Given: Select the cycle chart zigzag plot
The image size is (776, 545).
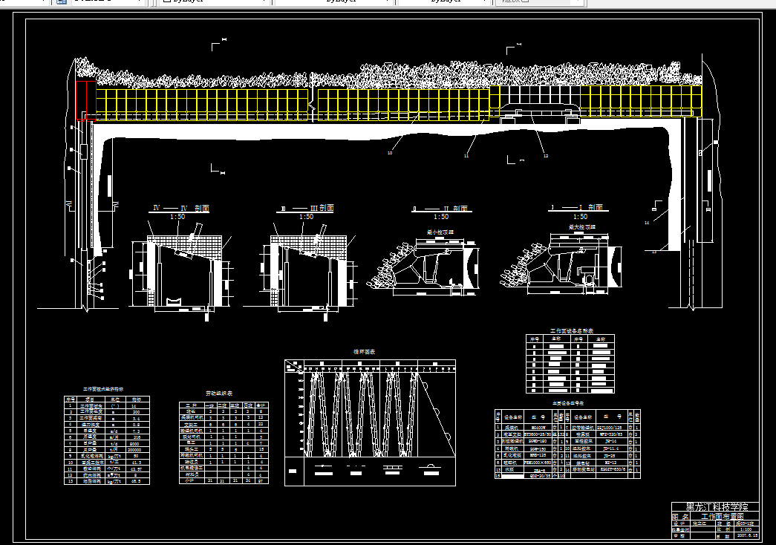Looking at the screenshot, I should 362,414.
